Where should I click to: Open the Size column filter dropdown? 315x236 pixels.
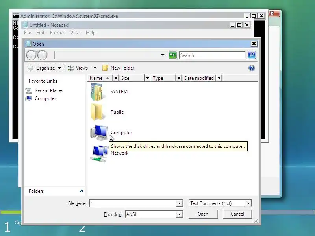147,78
